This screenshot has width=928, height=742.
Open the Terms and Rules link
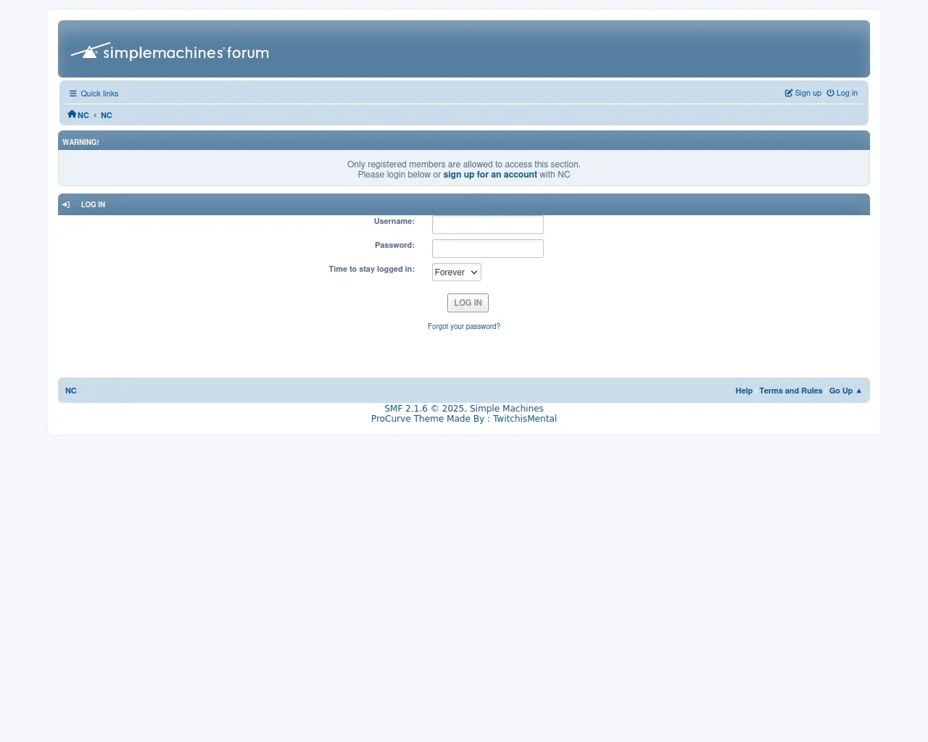click(x=790, y=391)
